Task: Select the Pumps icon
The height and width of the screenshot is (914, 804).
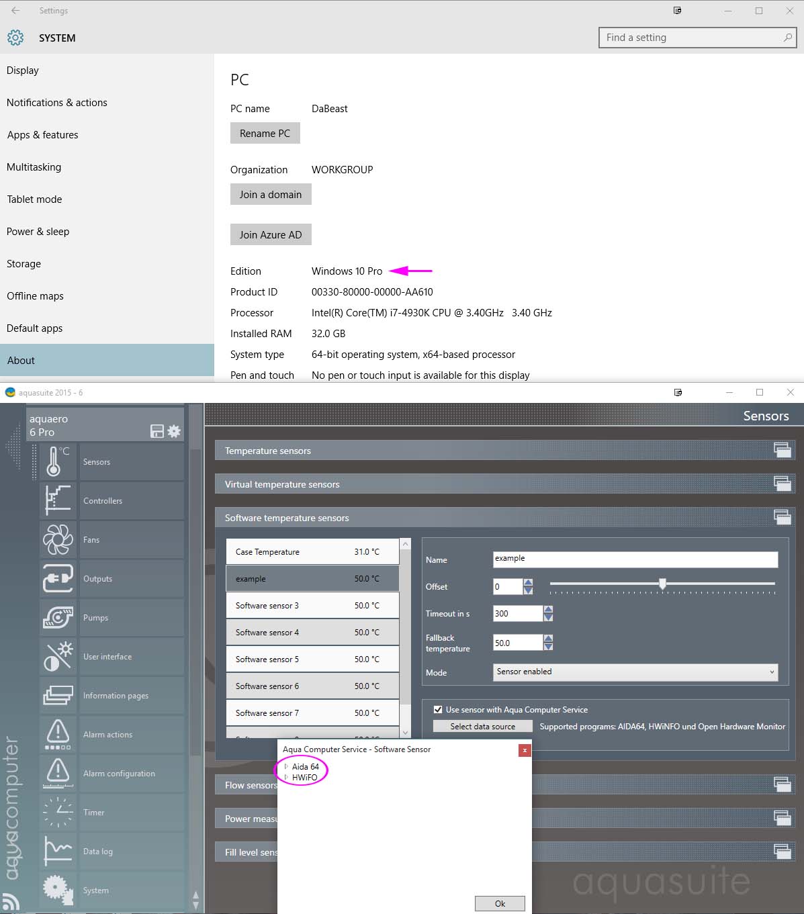Action: pos(58,618)
